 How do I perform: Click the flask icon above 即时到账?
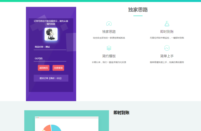pos(167,24)
